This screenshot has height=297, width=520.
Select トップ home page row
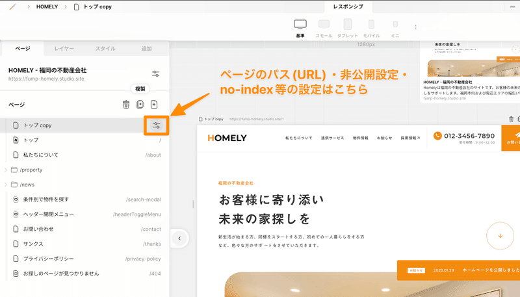click(x=84, y=140)
